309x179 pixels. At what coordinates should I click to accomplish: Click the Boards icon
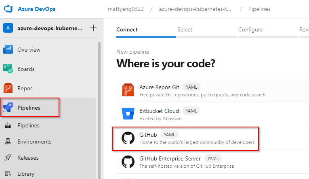[x=8, y=69]
